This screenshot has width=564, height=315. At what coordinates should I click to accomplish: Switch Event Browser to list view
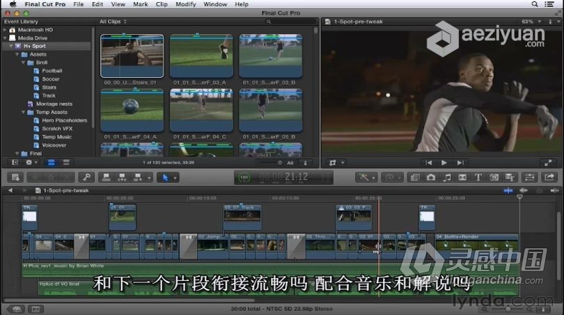point(66,162)
